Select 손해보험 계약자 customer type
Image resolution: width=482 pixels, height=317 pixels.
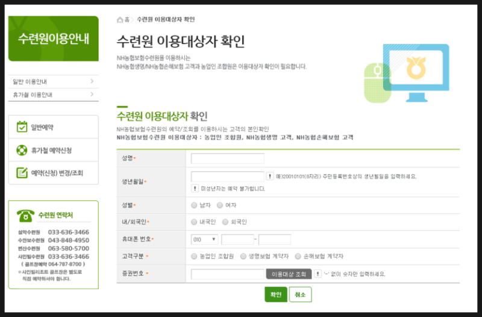click(x=298, y=256)
